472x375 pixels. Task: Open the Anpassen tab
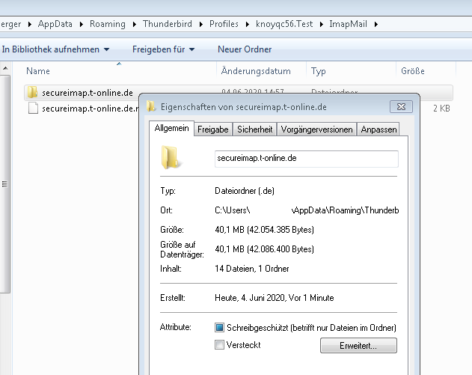[x=378, y=129]
